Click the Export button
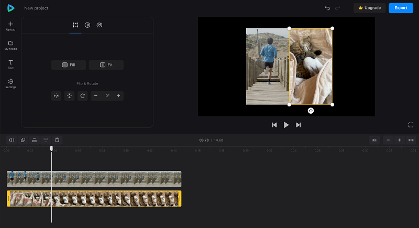Viewport: 419px width, 228px height. tap(401, 8)
